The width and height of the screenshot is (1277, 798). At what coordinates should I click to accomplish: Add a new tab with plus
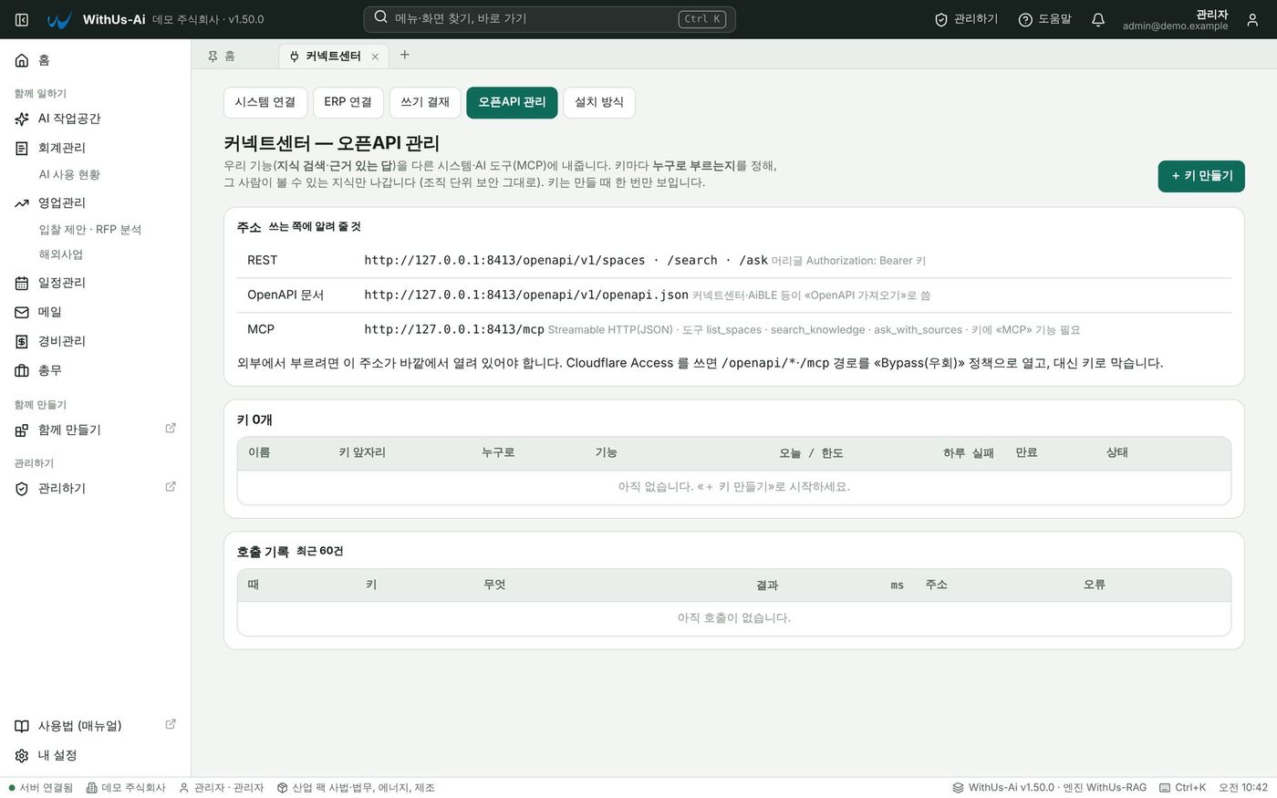click(x=405, y=55)
